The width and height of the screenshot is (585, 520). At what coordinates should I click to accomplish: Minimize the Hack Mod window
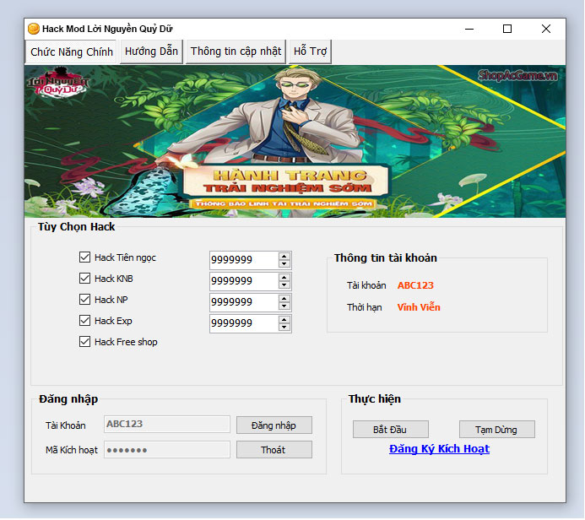coord(469,29)
